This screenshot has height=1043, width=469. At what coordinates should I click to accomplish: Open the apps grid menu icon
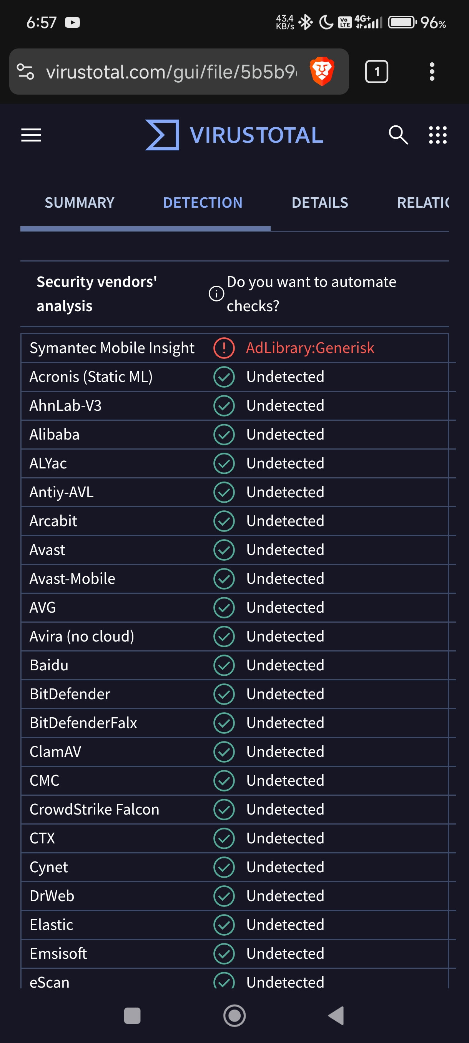pyautogui.click(x=437, y=135)
